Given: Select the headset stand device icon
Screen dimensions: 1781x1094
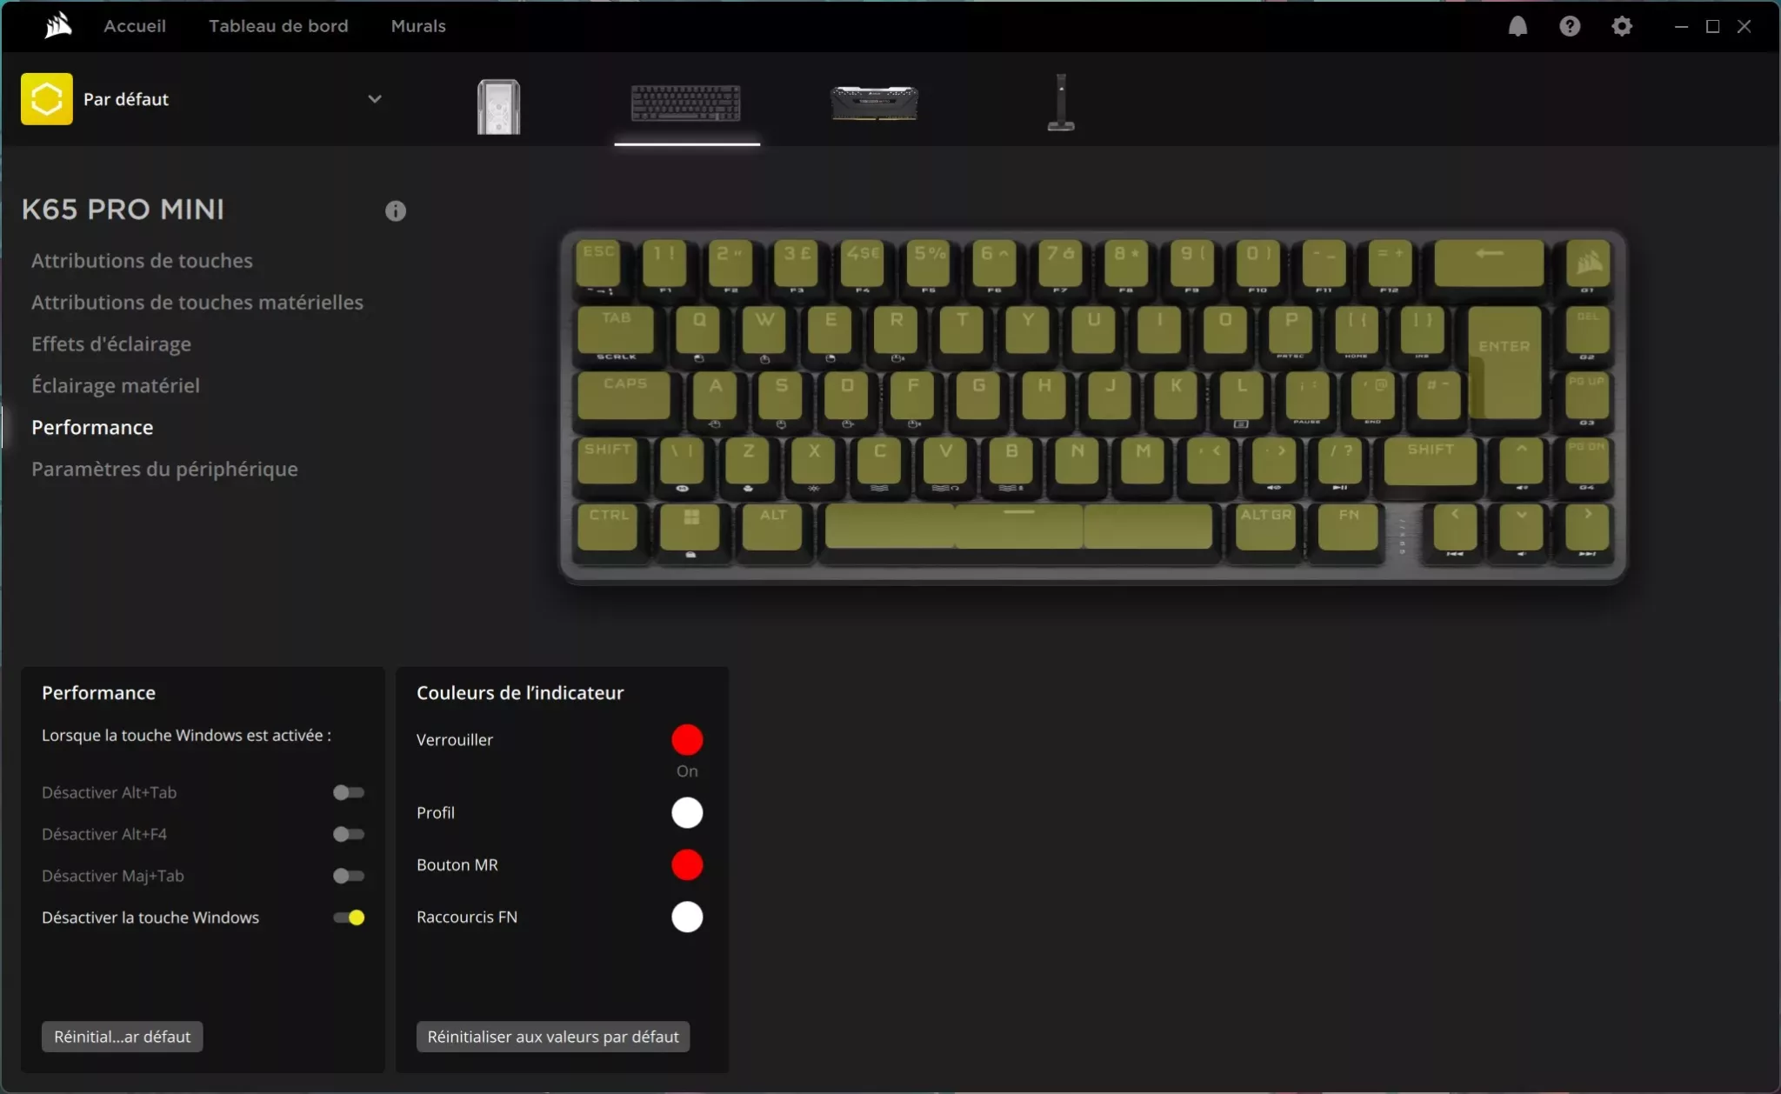Looking at the screenshot, I should click(x=1060, y=103).
